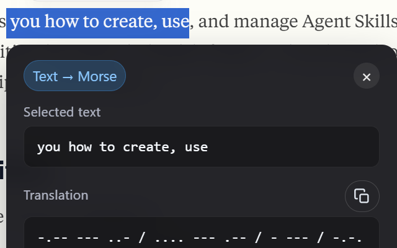Screen dimensions: 397x248
Task: Click the word "manage" in the article
Action: pyautogui.click(x=265, y=22)
